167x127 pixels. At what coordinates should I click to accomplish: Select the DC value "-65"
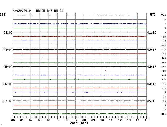[x=164, y=62]
